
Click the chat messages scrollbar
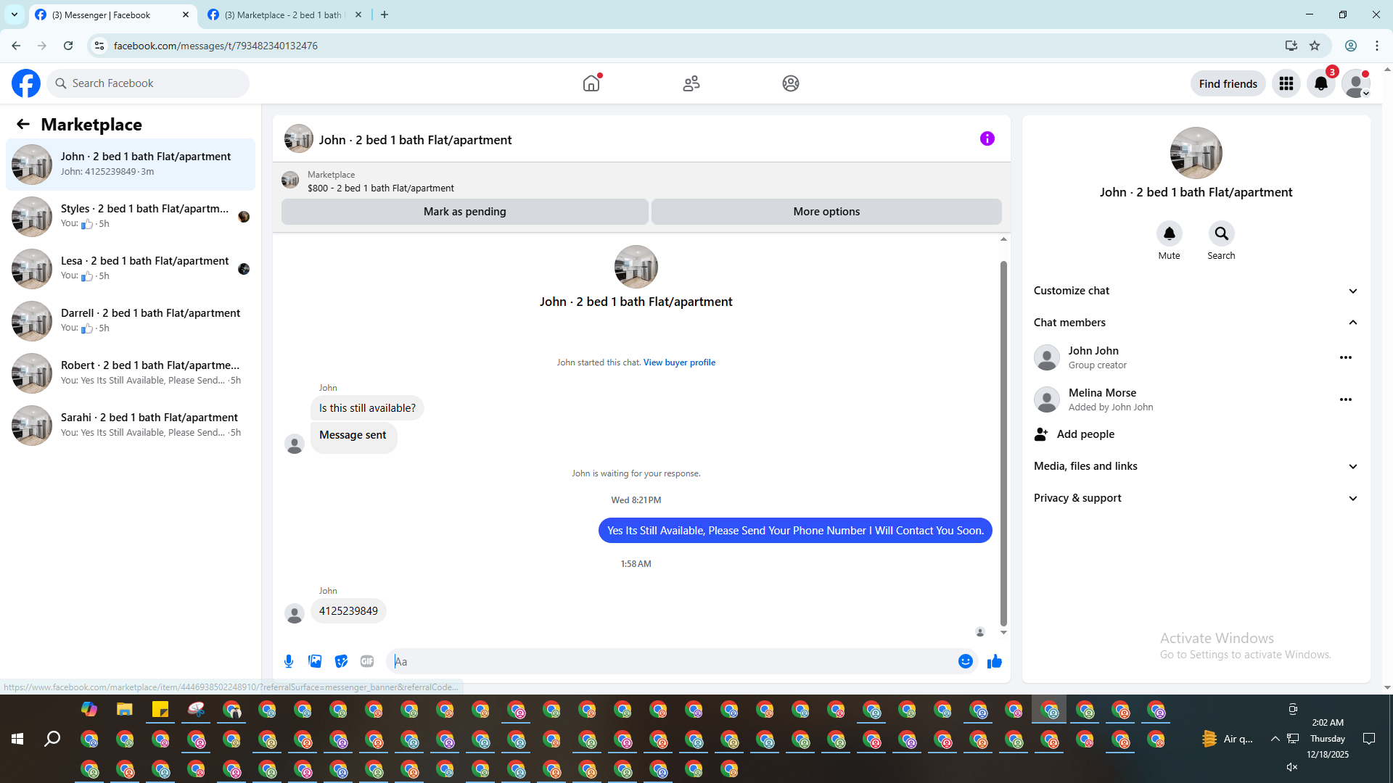[1003, 442]
